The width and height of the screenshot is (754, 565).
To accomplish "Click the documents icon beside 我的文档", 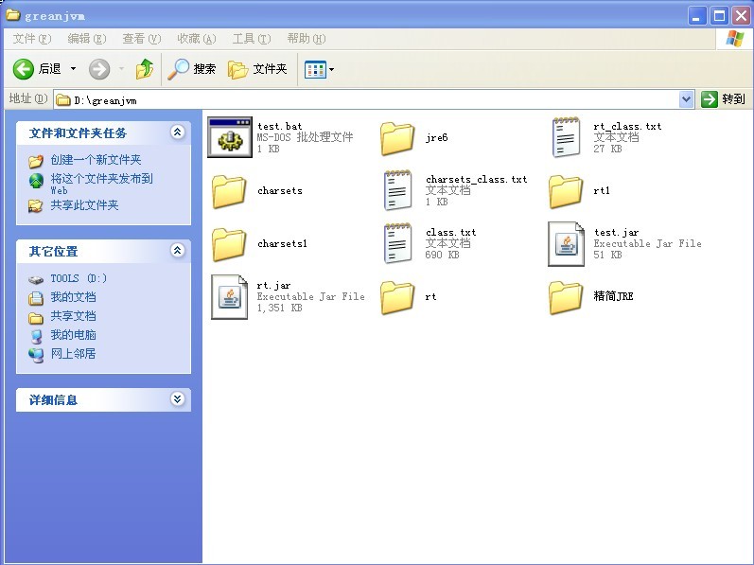I will (x=36, y=298).
